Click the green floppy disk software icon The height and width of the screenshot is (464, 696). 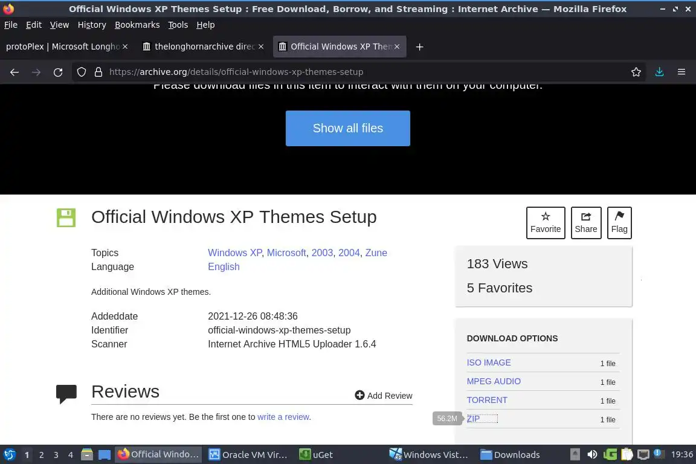click(x=66, y=217)
